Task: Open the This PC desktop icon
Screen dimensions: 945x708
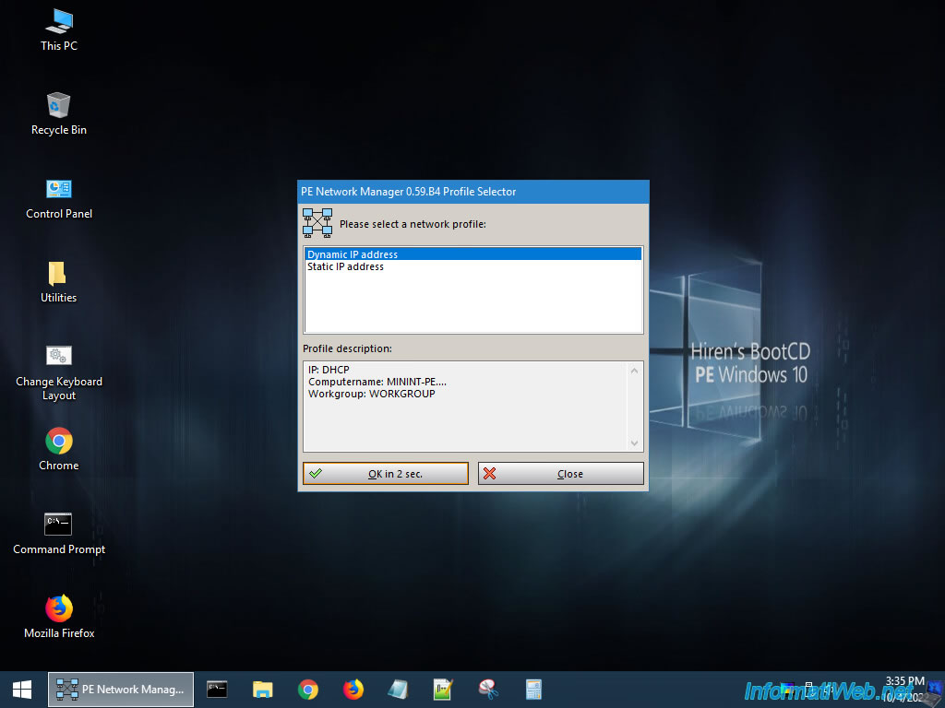Action: pos(58,30)
